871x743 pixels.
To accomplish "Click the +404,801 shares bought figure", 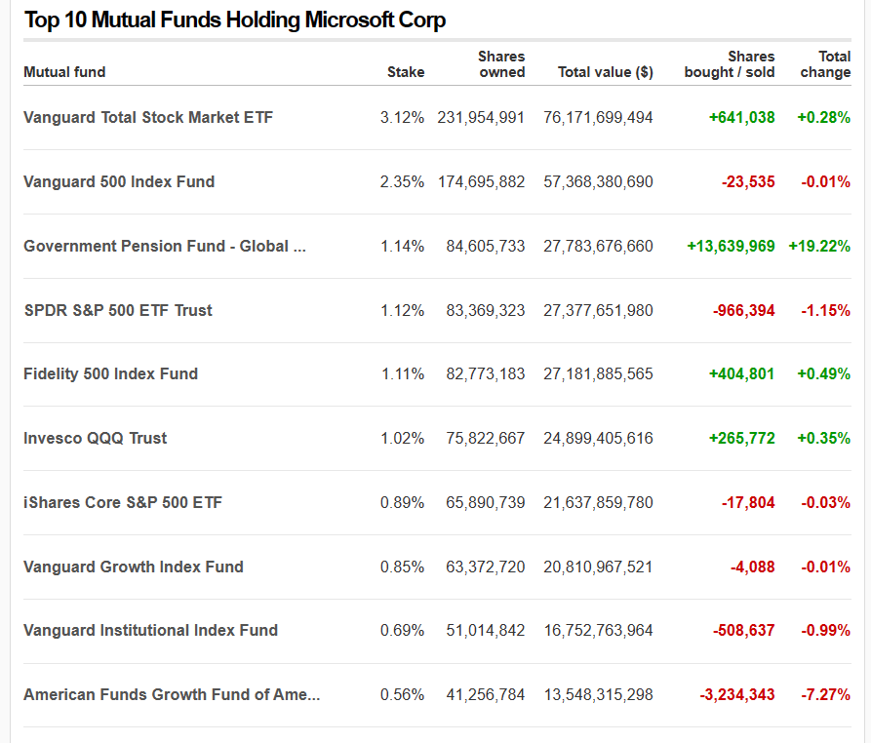I will pyautogui.click(x=742, y=374).
